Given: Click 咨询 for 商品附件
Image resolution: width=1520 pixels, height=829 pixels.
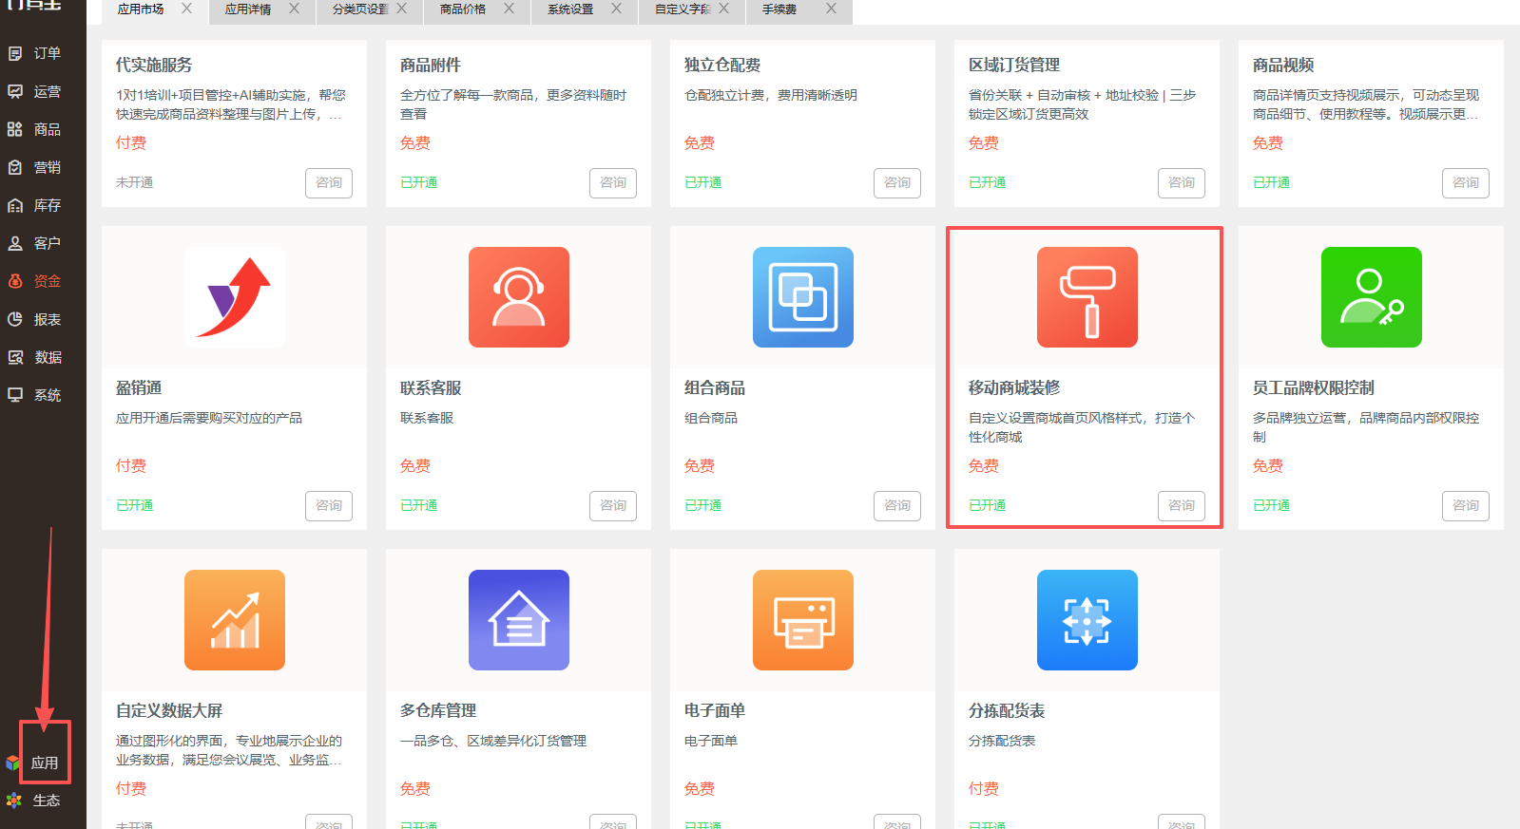Looking at the screenshot, I should (613, 182).
